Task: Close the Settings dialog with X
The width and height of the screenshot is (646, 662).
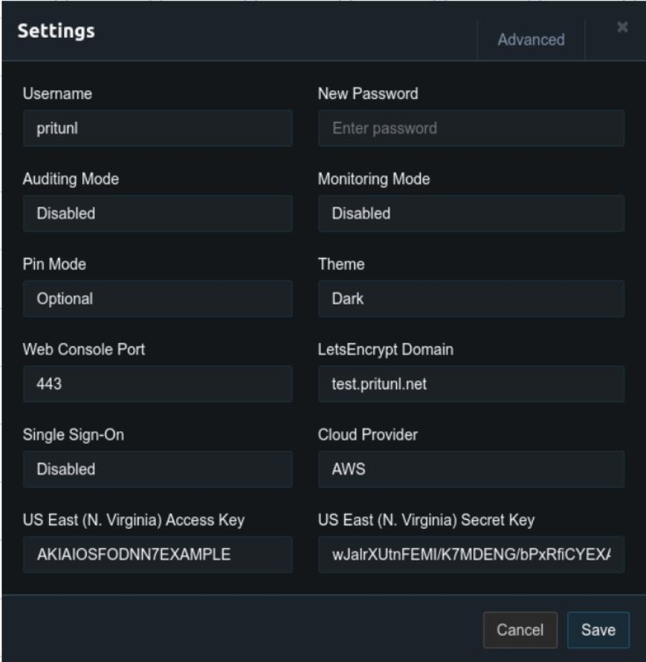Action: click(x=622, y=28)
